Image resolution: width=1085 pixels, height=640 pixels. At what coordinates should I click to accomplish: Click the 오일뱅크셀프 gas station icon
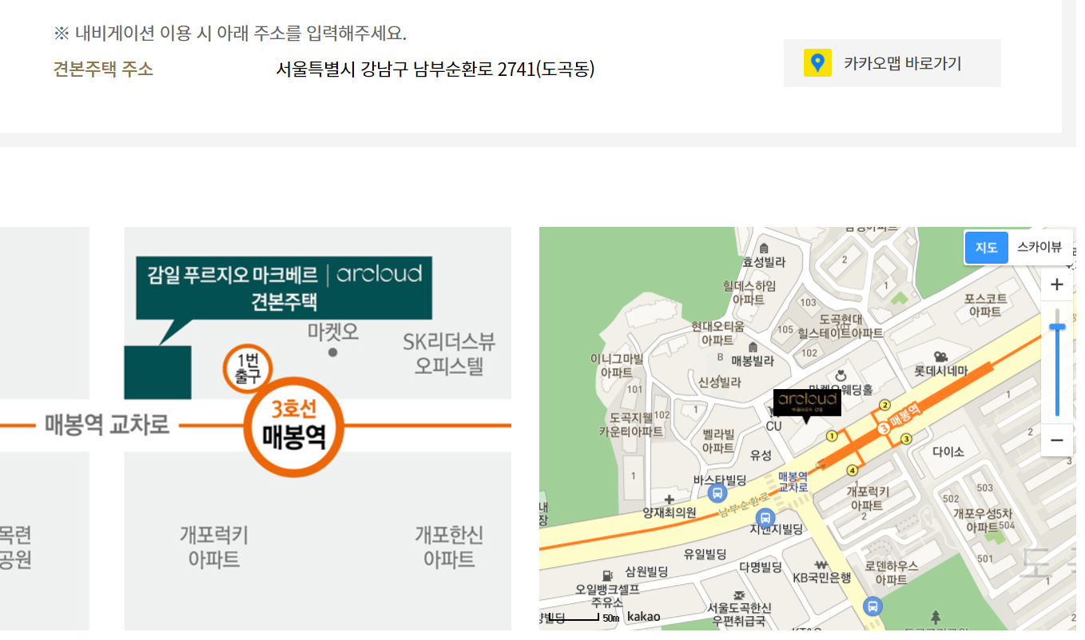tap(607, 574)
